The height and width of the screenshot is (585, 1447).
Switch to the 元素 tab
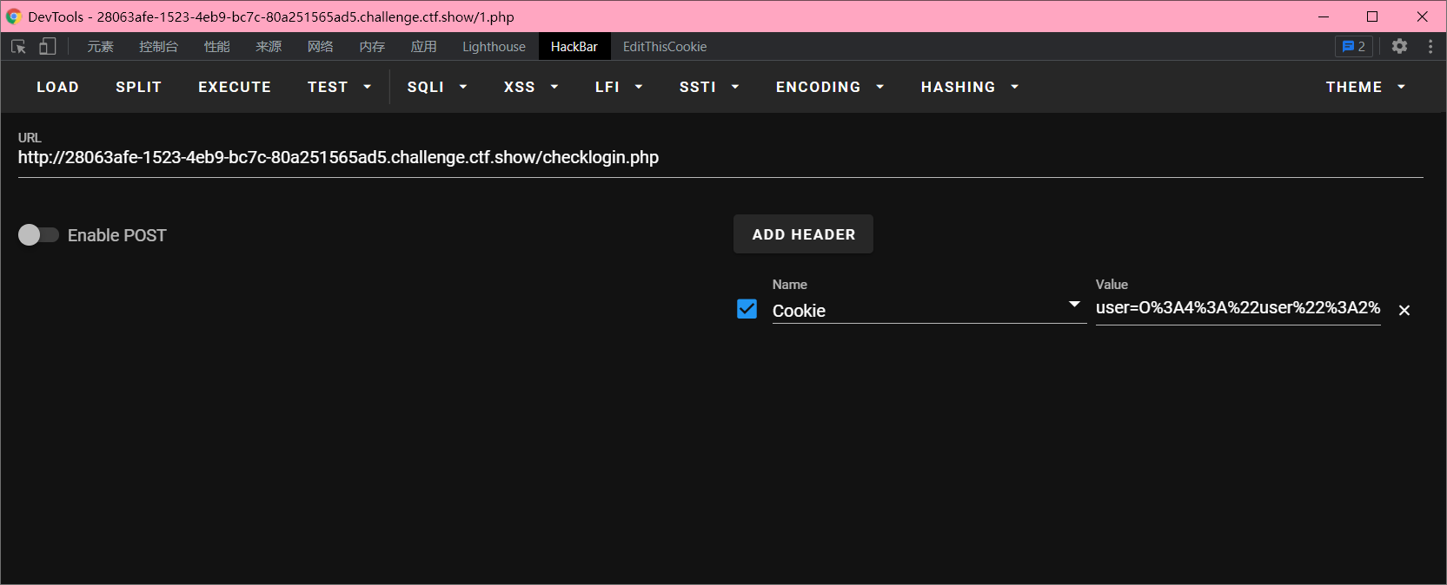pos(100,46)
